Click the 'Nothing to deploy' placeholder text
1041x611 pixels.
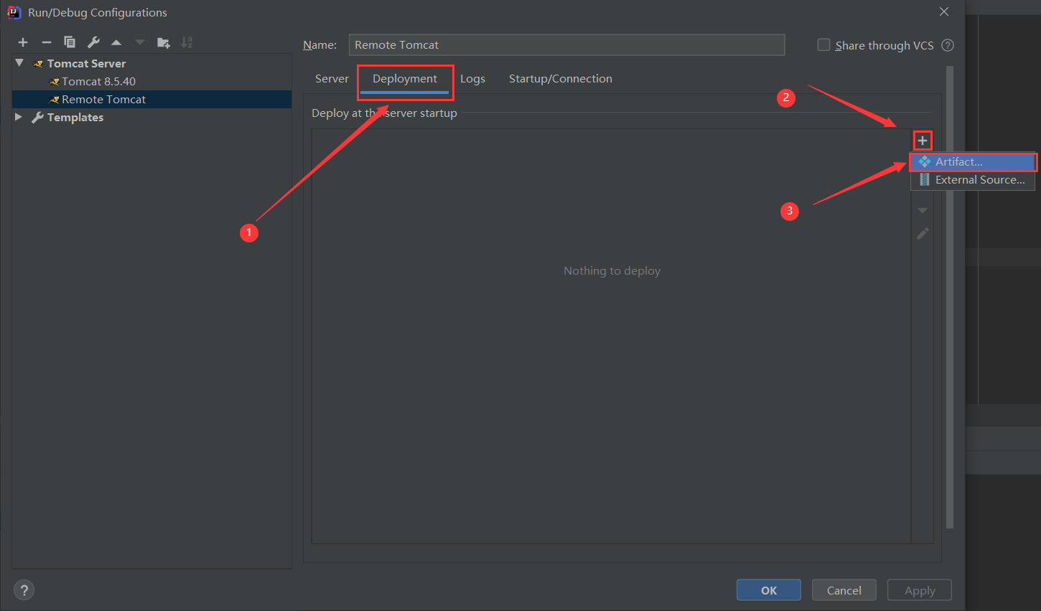pyautogui.click(x=612, y=271)
